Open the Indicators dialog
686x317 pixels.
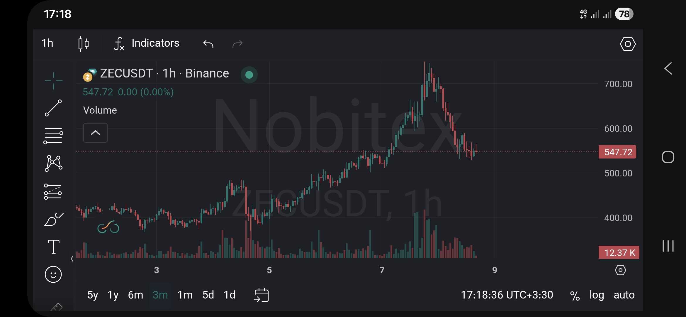pyautogui.click(x=147, y=43)
